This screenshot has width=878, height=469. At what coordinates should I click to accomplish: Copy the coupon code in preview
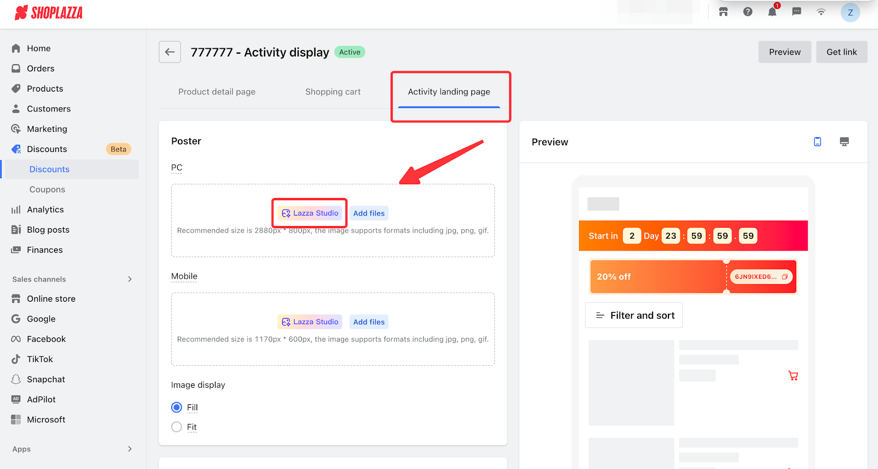[785, 277]
